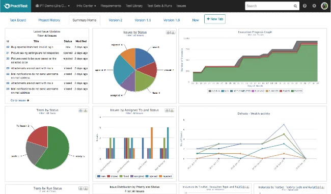Click the PractiTest logo

coord(16,6)
